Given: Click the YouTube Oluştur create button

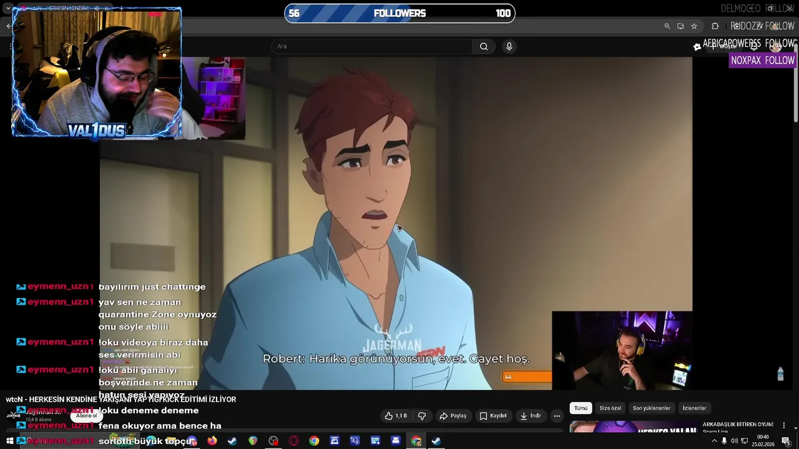Looking at the screenshot, I should pyautogui.click(x=725, y=46).
